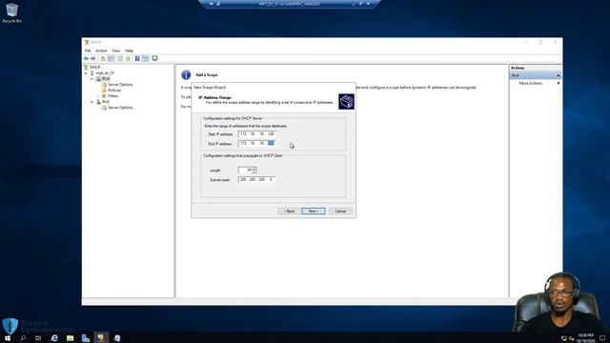Image resolution: width=610 pixels, height=343 pixels.
Task: Collapse the IPv4 header in Actions pane
Action: click(559, 75)
